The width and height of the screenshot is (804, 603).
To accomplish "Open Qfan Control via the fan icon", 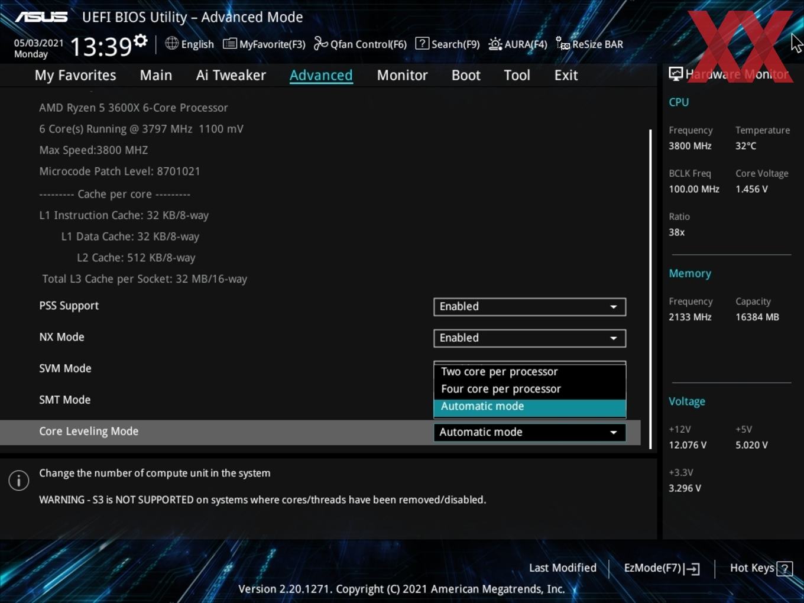I will pos(320,44).
